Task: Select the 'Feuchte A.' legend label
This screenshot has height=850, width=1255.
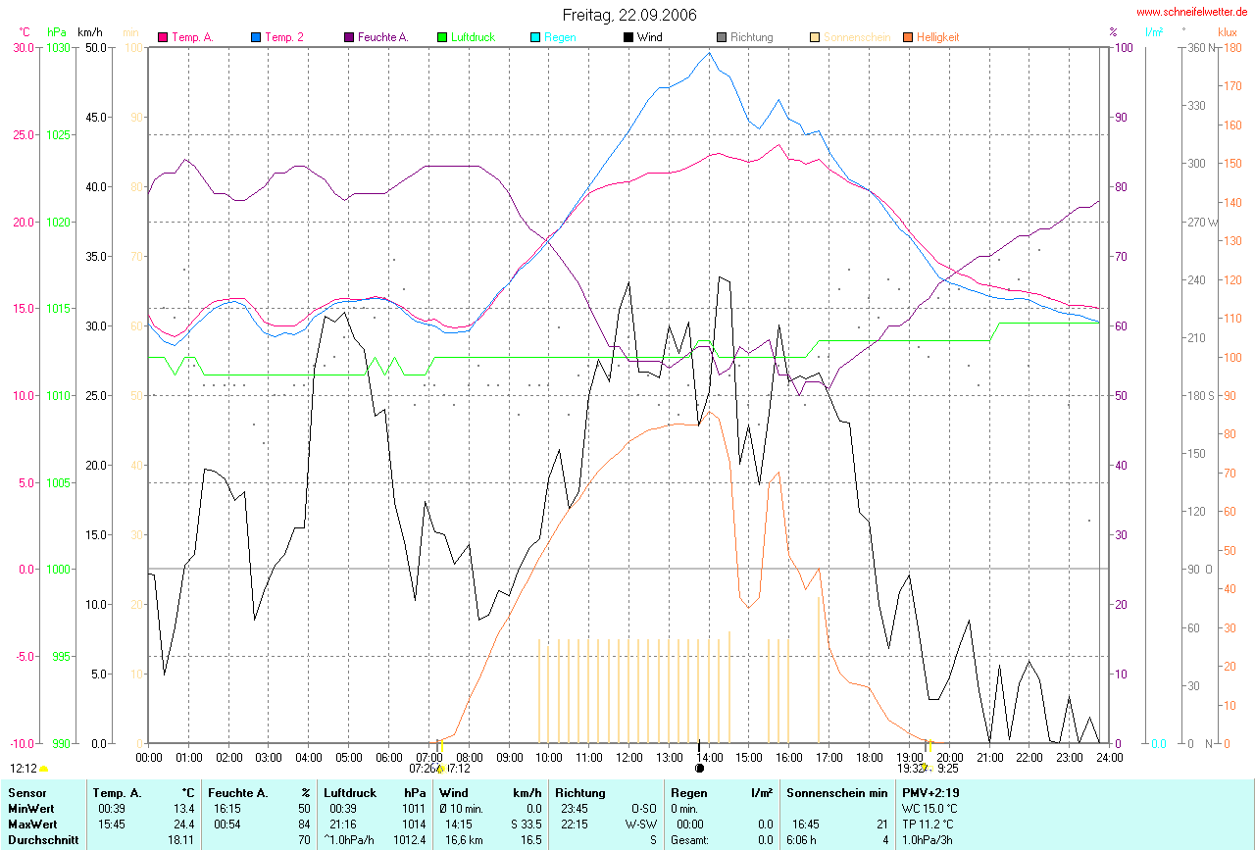Action: pyautogui.click(x=383, y=37)
